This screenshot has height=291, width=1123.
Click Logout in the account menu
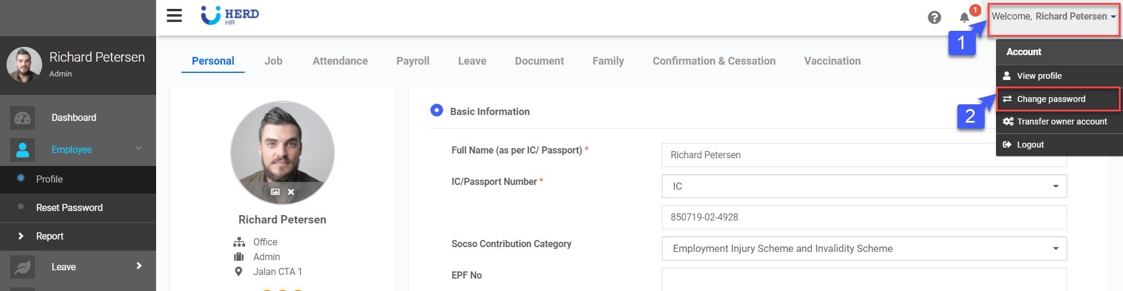click(1030, 145)
